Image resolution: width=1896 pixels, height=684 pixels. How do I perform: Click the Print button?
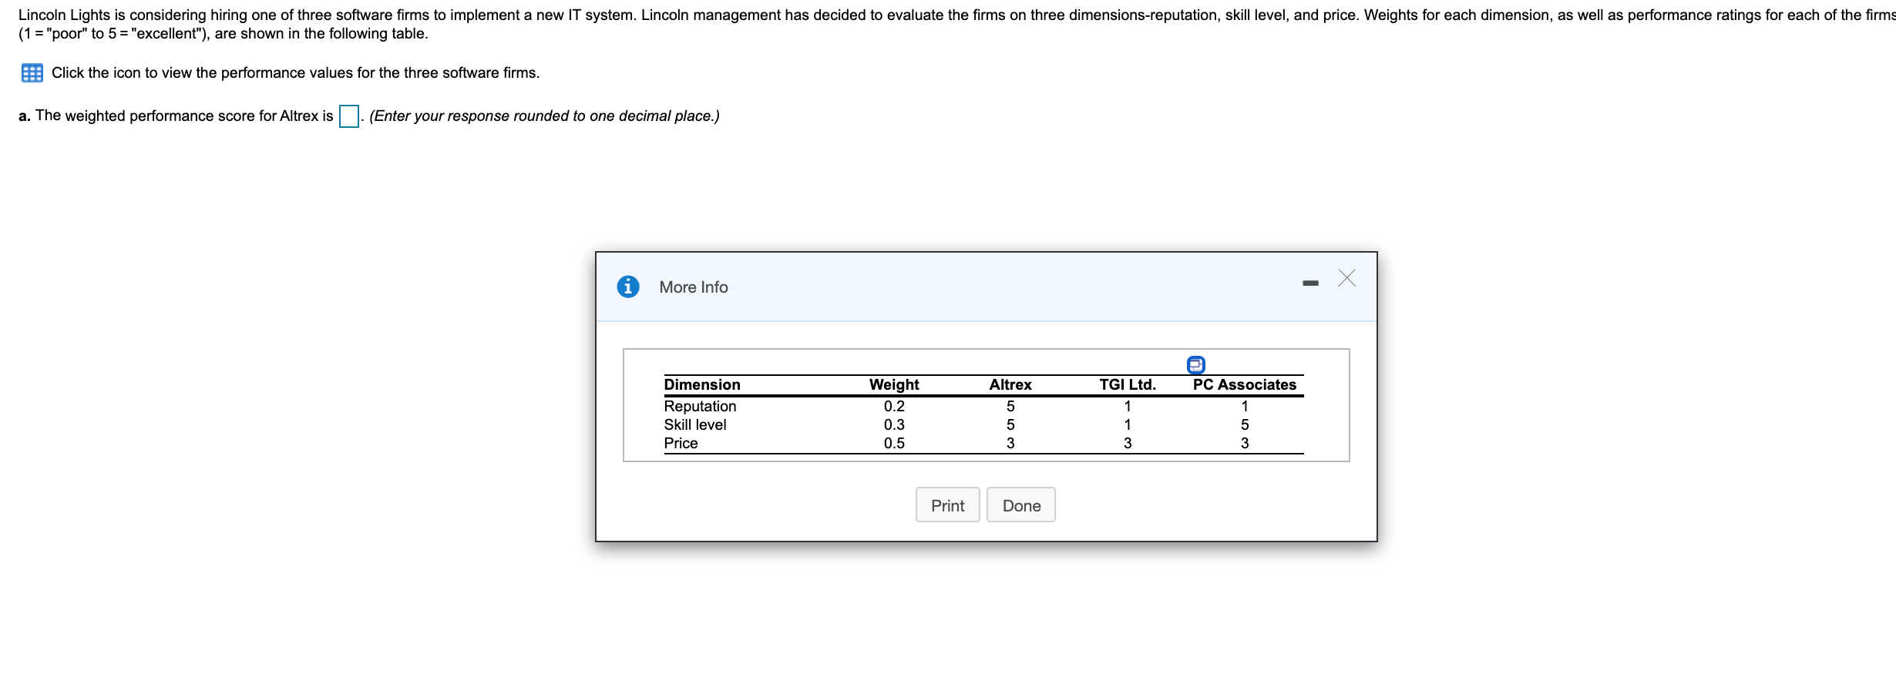(948, 505)
